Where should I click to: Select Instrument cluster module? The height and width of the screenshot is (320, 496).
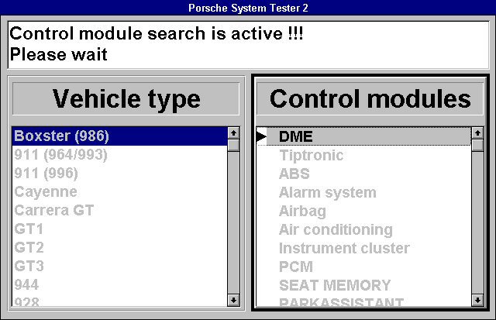click(344, 249)
